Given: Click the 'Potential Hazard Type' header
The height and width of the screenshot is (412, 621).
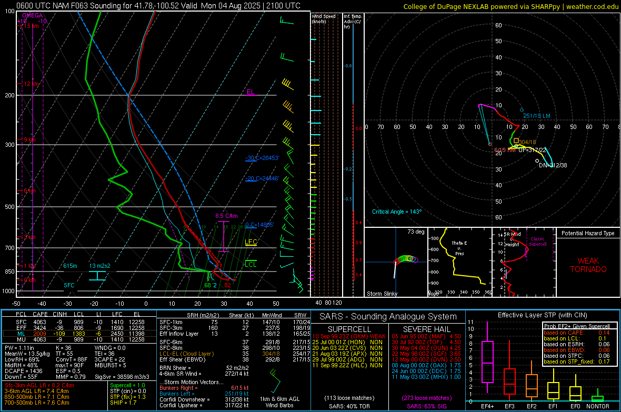Looking at the screenshot, I should click(588, 233).
